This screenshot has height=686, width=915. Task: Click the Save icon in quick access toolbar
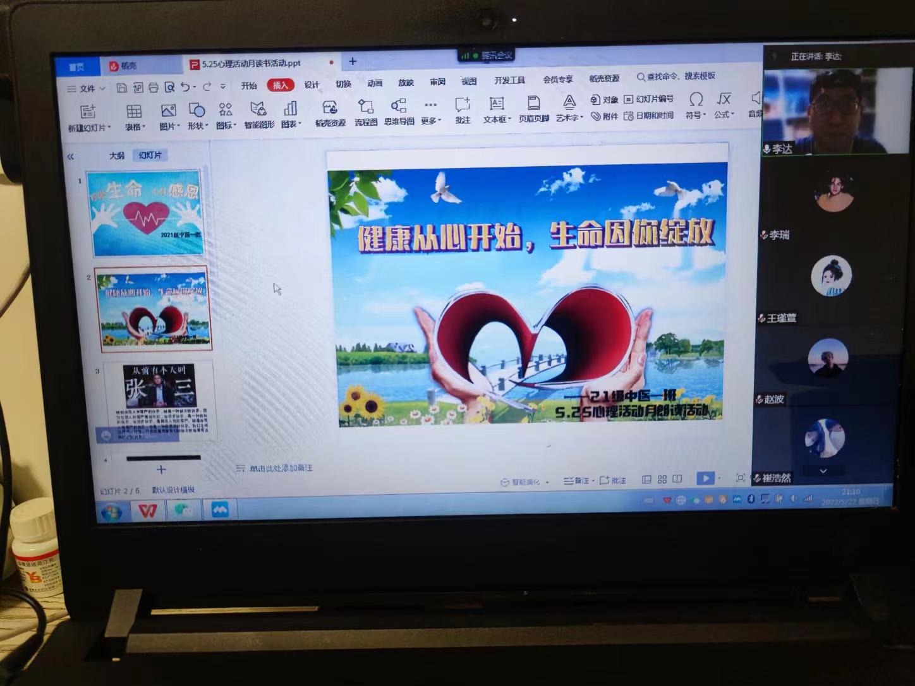(x=122, y=88)
